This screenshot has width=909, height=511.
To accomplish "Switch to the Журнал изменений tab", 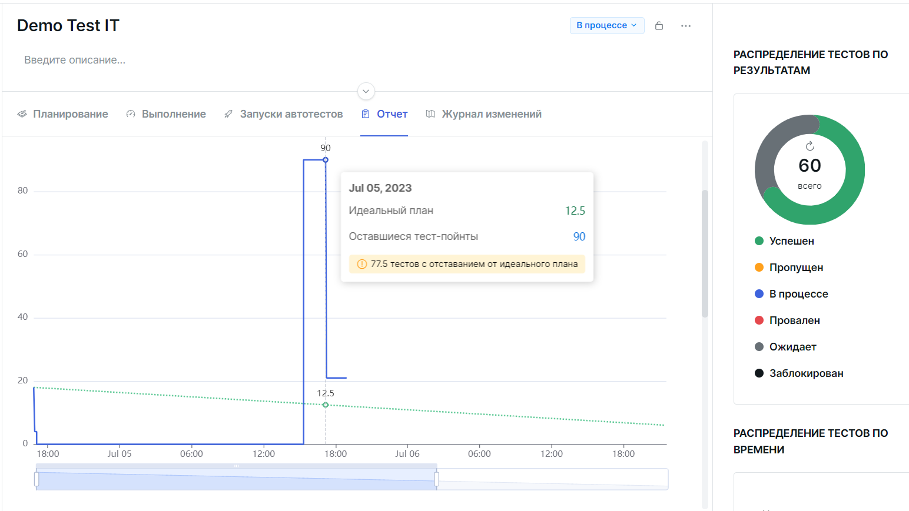I will [491, 113].
